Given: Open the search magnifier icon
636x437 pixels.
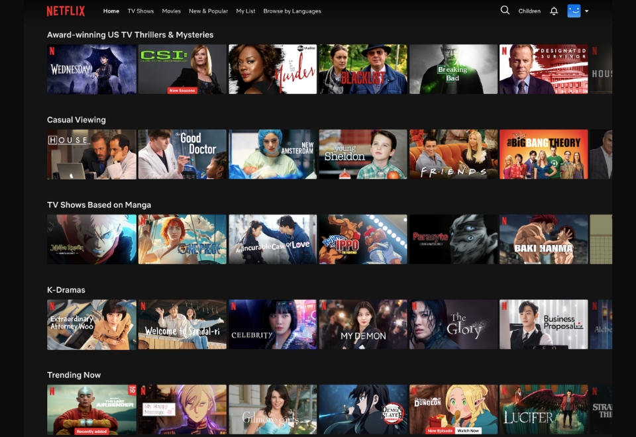Looking at the screenshot, I should (x=505, y=11).
